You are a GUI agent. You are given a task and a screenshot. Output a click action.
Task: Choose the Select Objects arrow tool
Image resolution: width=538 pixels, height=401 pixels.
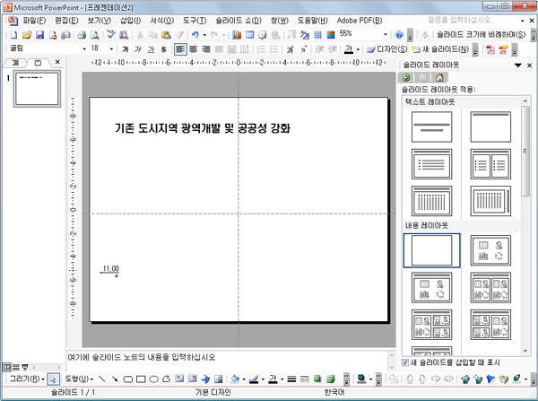pyautogui.click(x=53, y=379)
